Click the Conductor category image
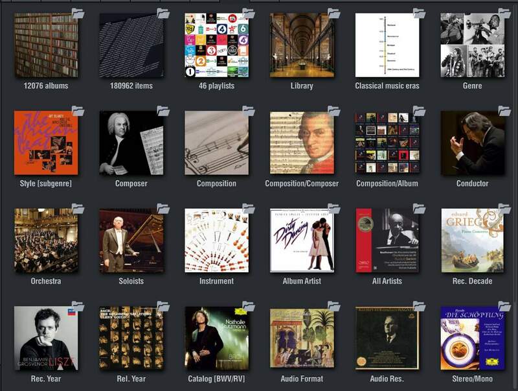This screenshot has height=391, width=518. 472,143
